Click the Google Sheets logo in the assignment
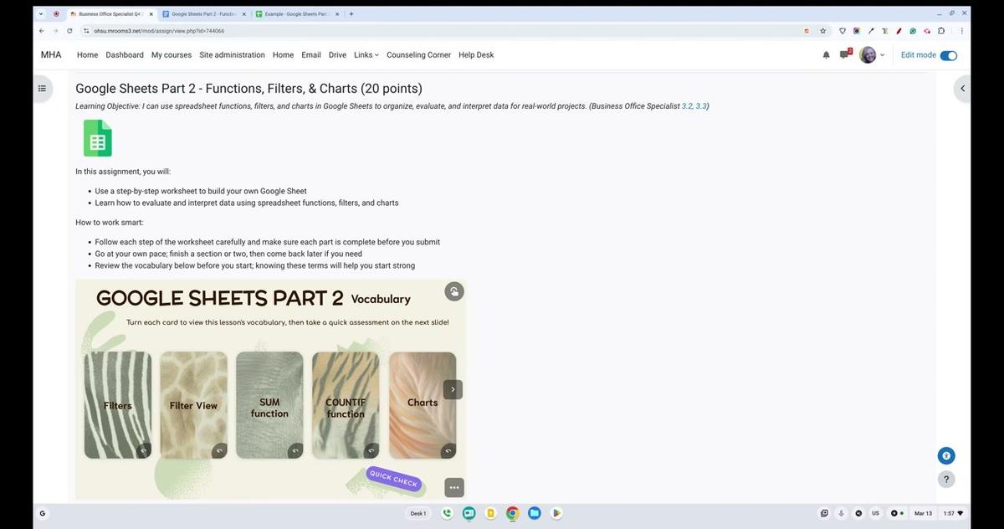Screen dimensions: 1004x529 click(x=97, y=137)
